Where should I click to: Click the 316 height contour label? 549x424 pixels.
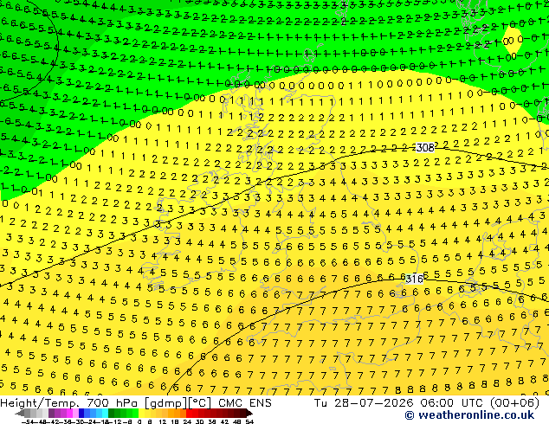415,279
